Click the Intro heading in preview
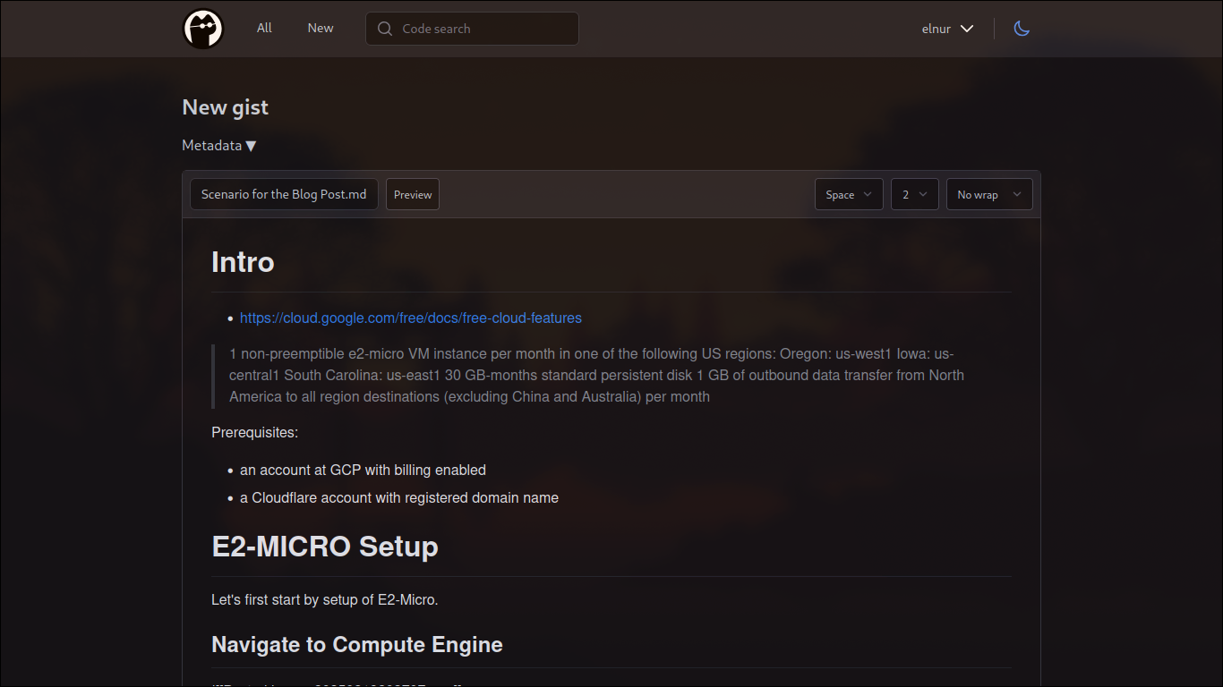1223x687 pixels. tap(243, 262)
